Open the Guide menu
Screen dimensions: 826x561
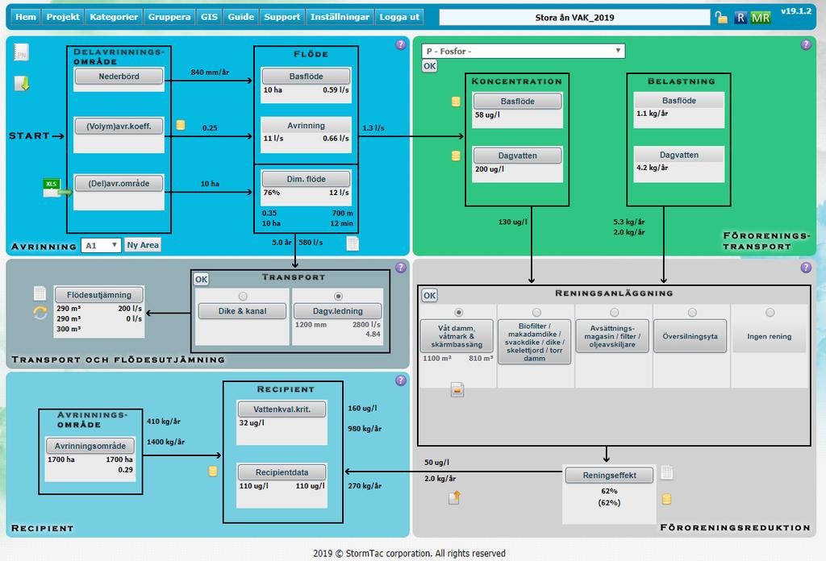pos(240,17)
